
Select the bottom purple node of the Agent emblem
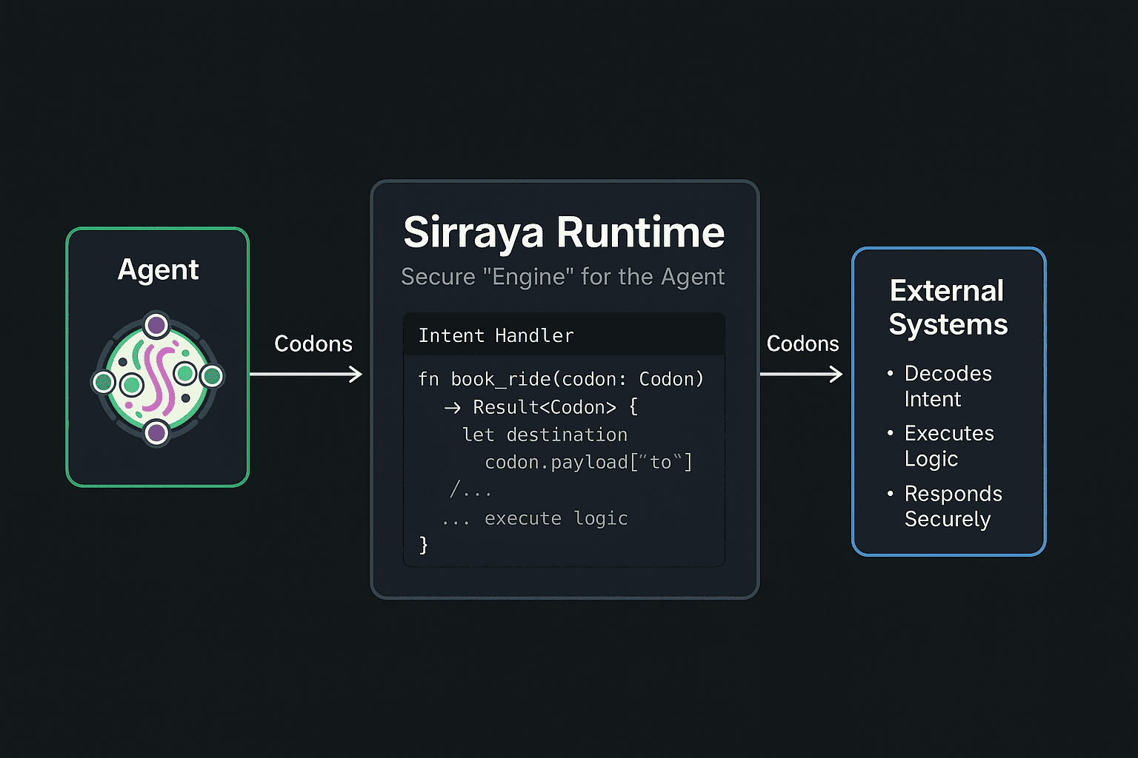tap(156, 433)
